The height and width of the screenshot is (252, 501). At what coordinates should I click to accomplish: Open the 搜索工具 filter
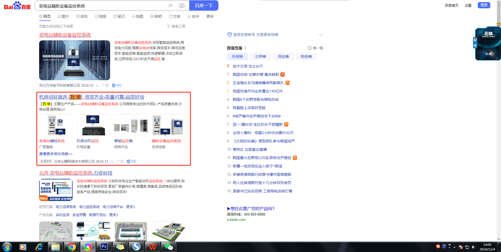[x=176, y=26]
